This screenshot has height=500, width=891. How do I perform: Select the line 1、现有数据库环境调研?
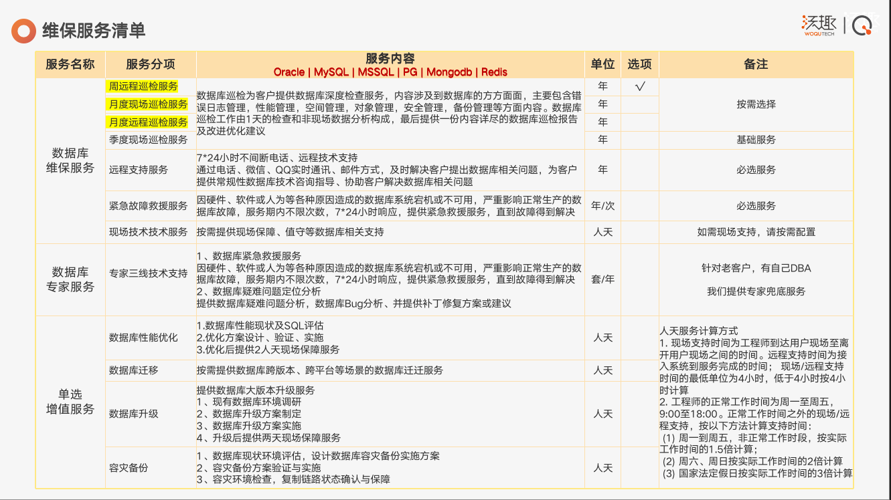point(249,402)
